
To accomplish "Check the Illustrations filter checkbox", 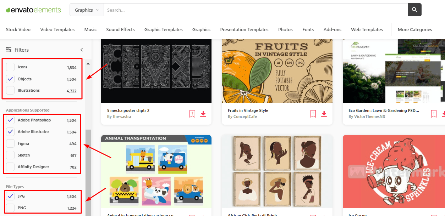I will click(11, 90).
